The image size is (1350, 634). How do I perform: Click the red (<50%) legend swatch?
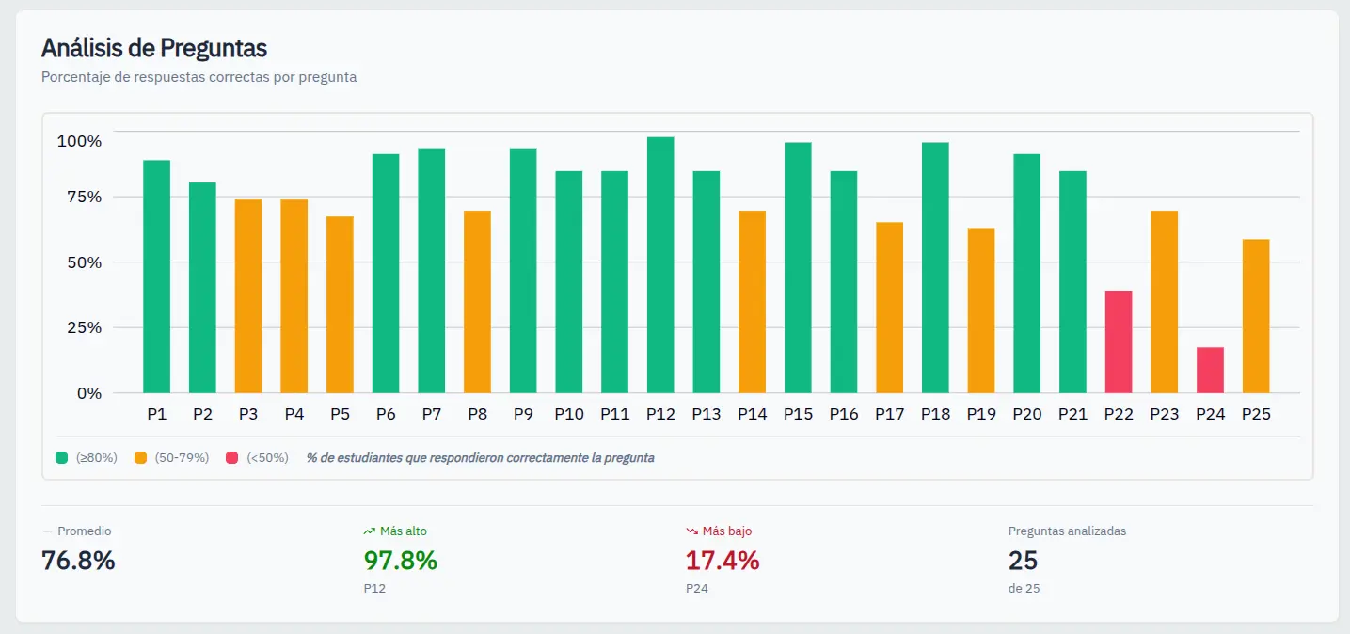[231, 458]
